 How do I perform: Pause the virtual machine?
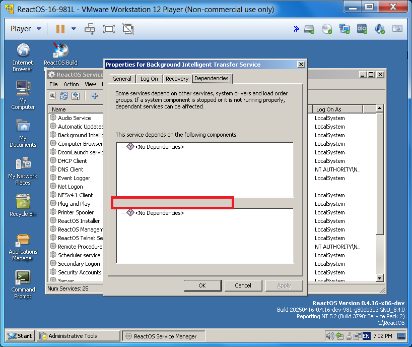[x=60, y=29]
